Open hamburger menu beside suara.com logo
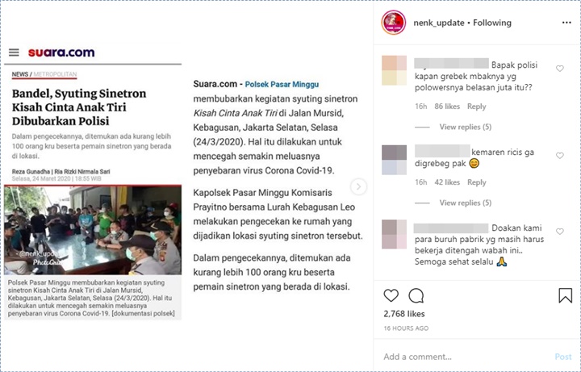Screen dimensions: 581x372 pyautogui.click(x=14, y=52)
